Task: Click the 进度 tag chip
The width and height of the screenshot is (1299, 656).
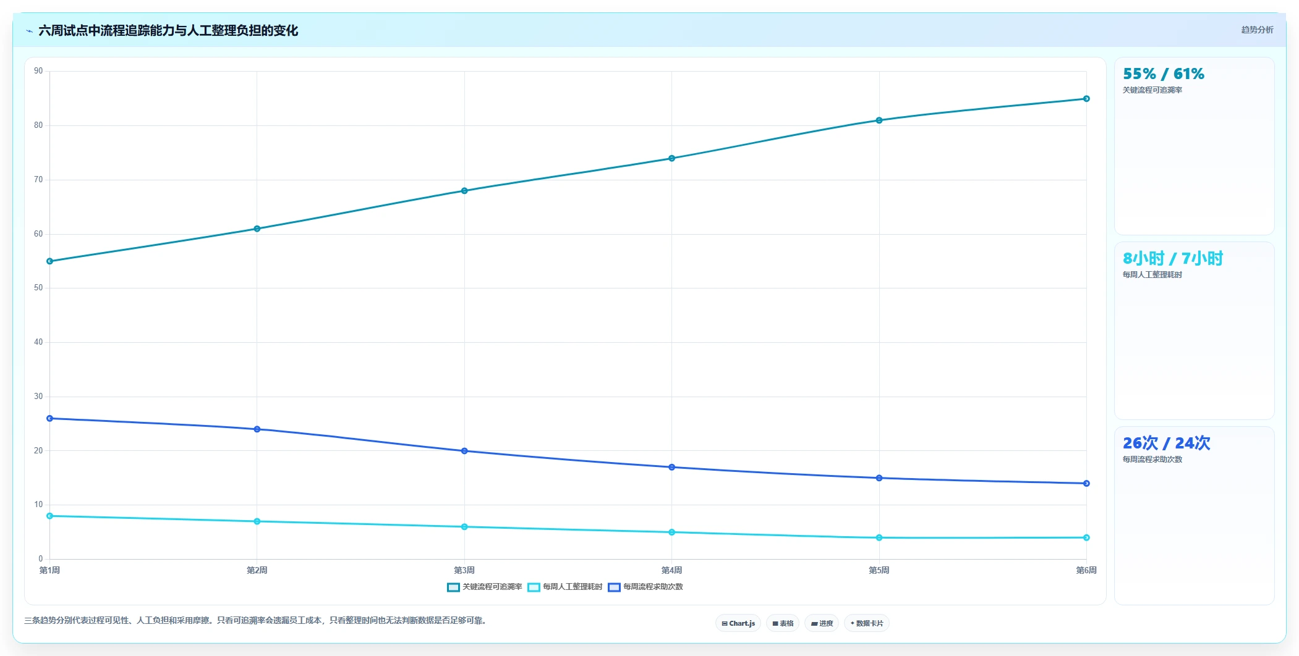Action: [822, 623]
